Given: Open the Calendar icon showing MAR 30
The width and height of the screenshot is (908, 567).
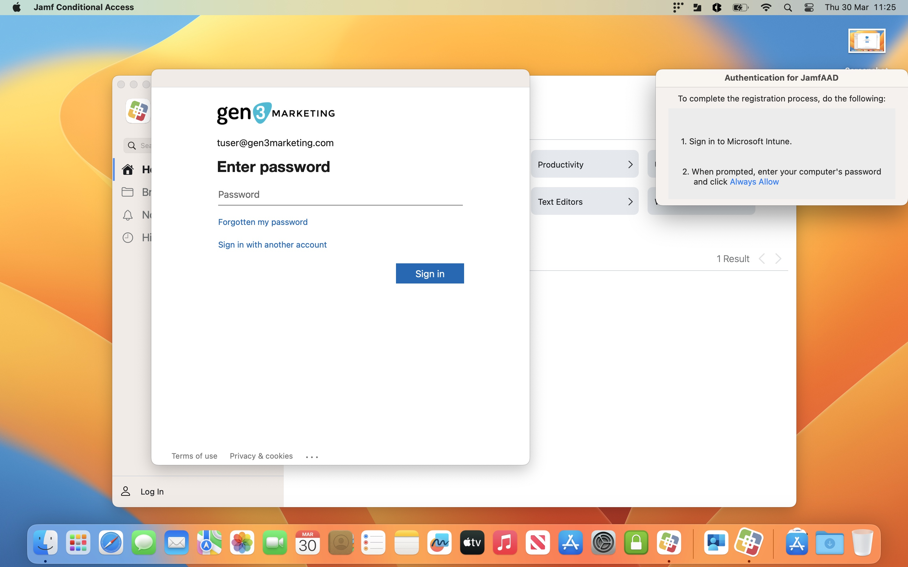Looking at the screenshot, I should click(x=308, y=542).
